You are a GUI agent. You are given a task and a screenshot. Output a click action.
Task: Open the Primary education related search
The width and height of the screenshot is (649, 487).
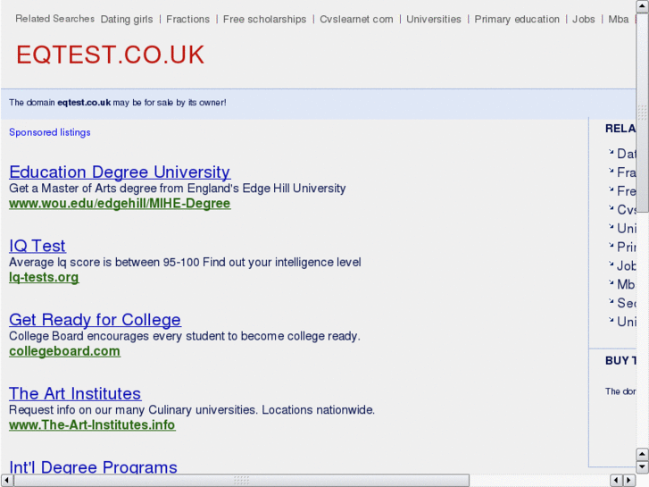(517, 20)
